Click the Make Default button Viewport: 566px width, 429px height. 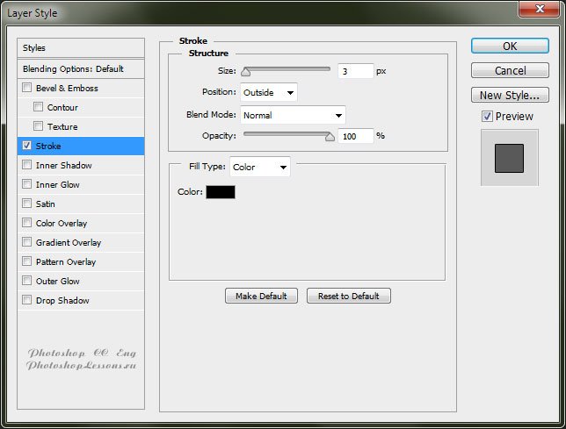tap(261, 296)
